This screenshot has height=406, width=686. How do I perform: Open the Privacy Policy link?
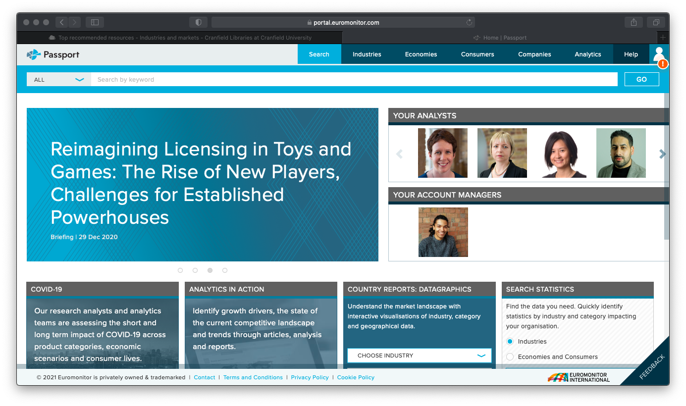310,377
